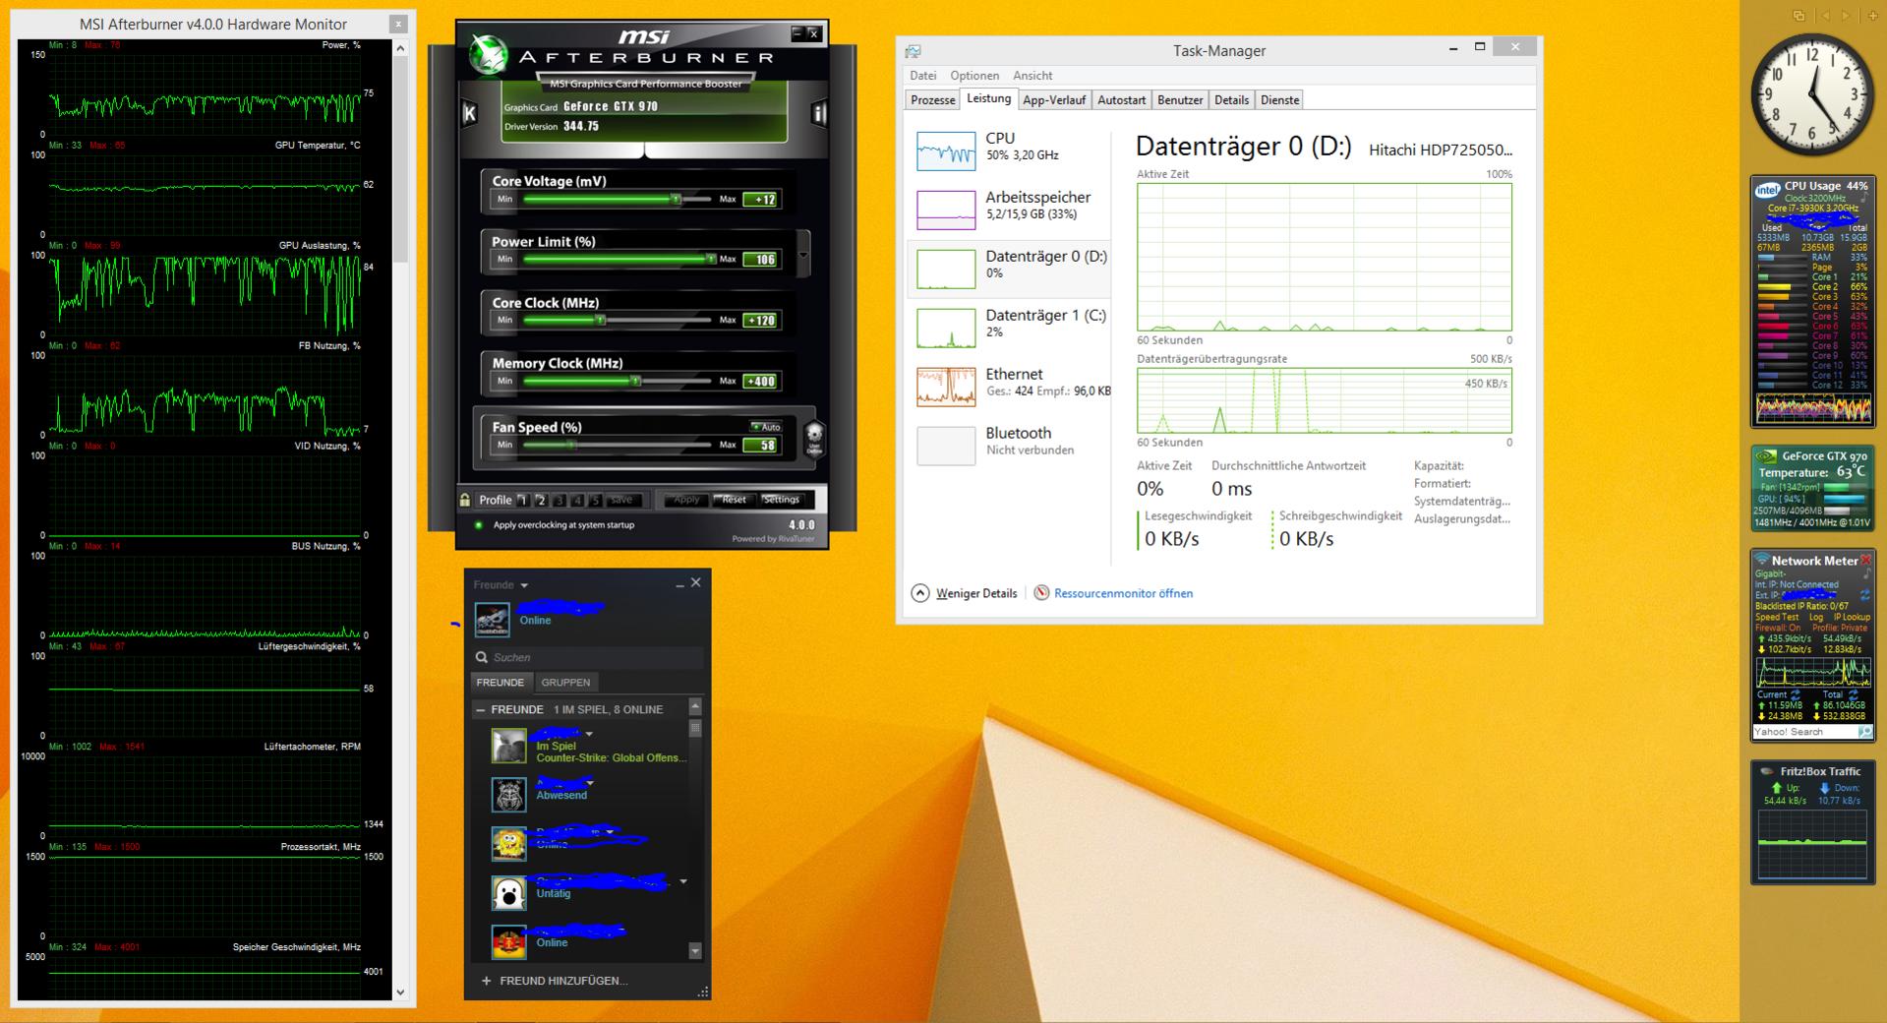Select the Ethernet entry in Task-Manager sidebar

1009,387
